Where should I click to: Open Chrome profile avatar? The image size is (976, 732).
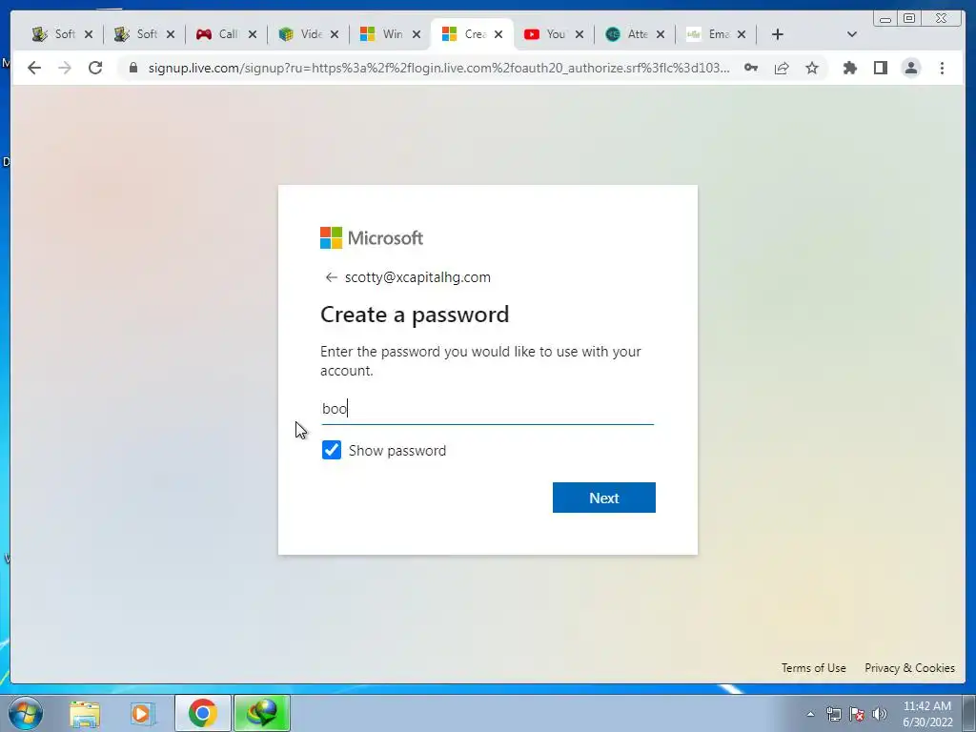tap(910, 68)
